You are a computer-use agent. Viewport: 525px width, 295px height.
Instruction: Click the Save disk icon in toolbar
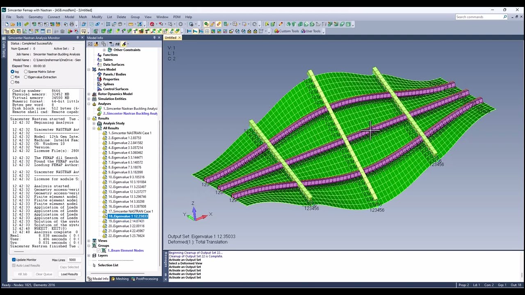point(19,24)
